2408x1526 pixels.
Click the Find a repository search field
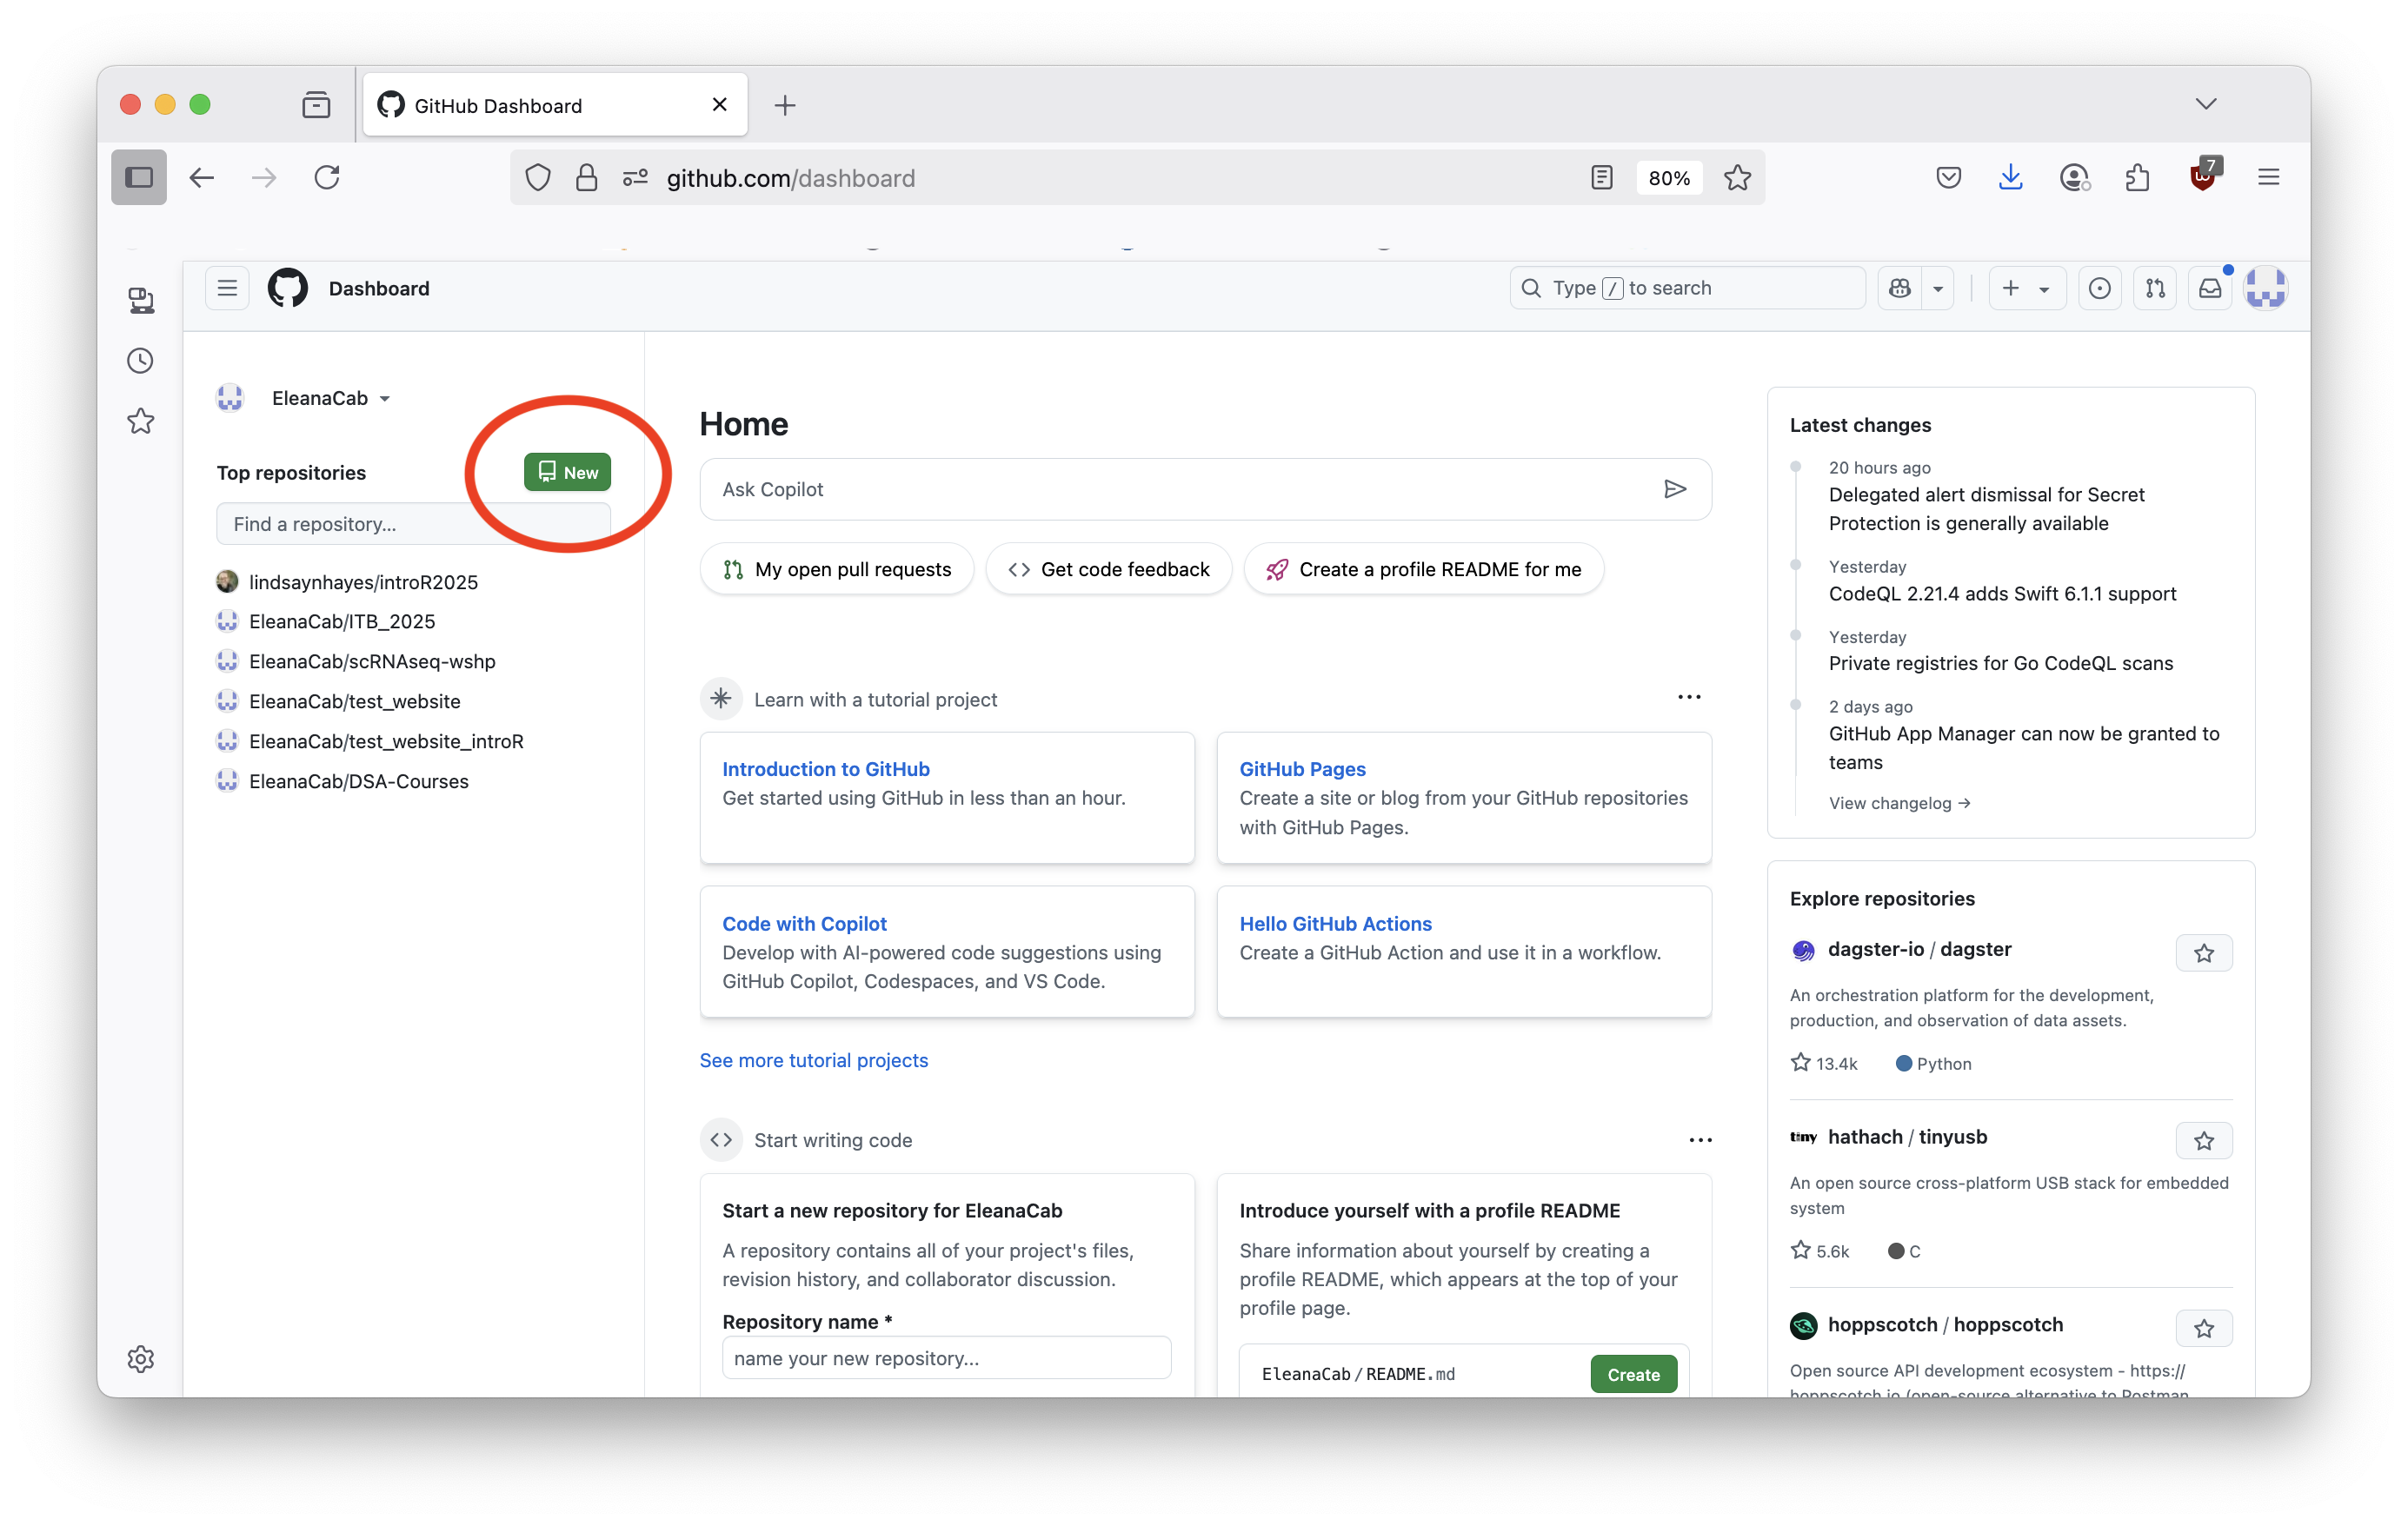click(x=412, y=525)
